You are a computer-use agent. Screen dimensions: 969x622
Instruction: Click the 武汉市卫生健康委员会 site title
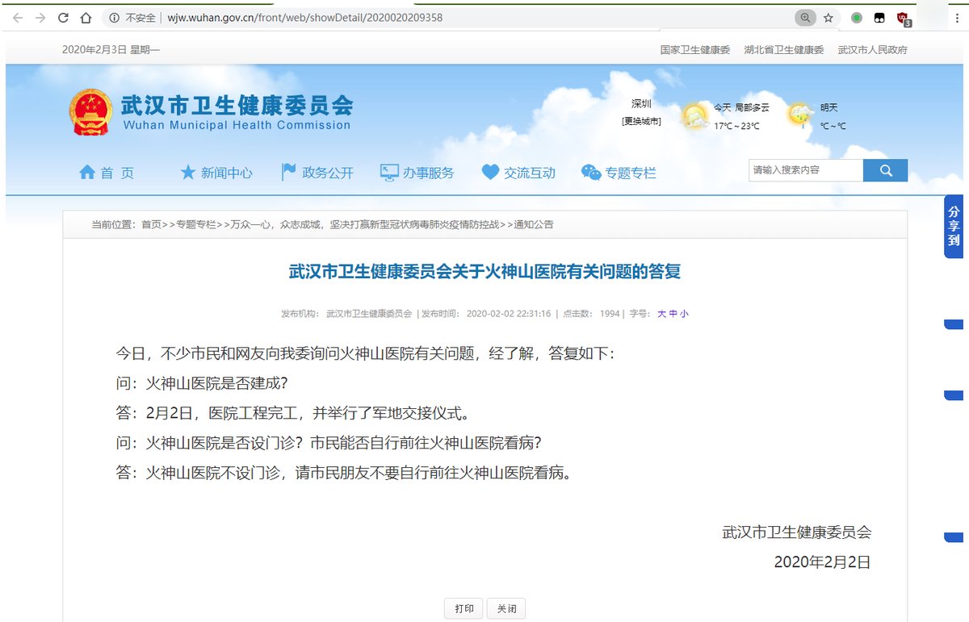tap(237, 106)
